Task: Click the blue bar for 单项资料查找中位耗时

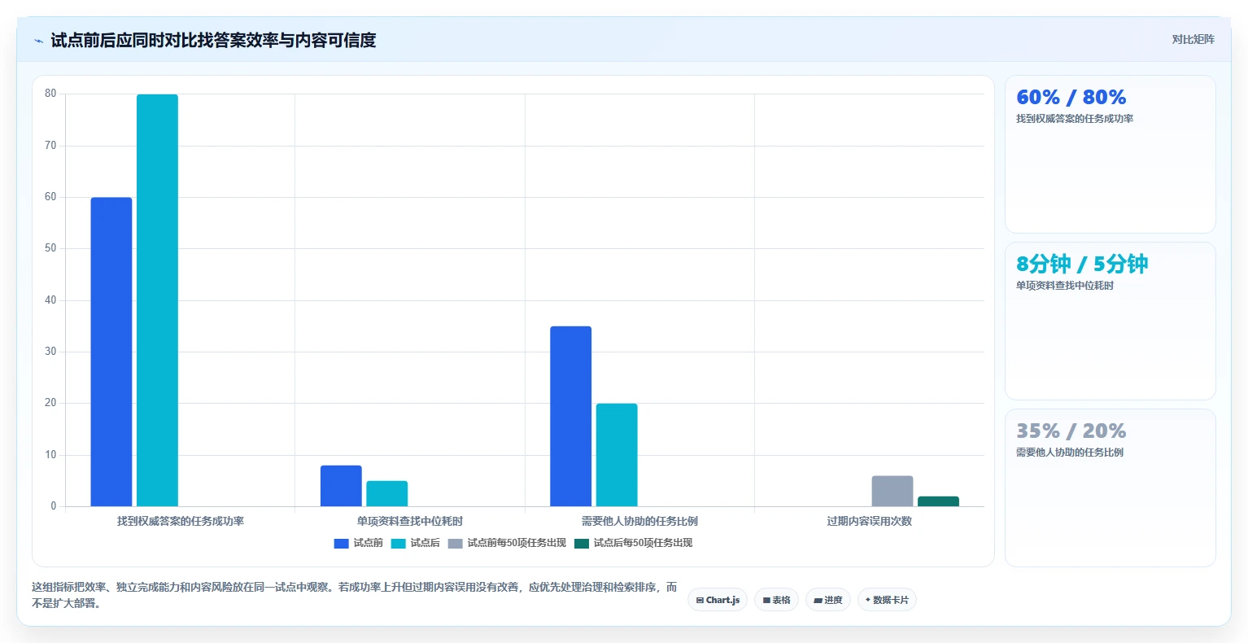Action: coord(341,486)
